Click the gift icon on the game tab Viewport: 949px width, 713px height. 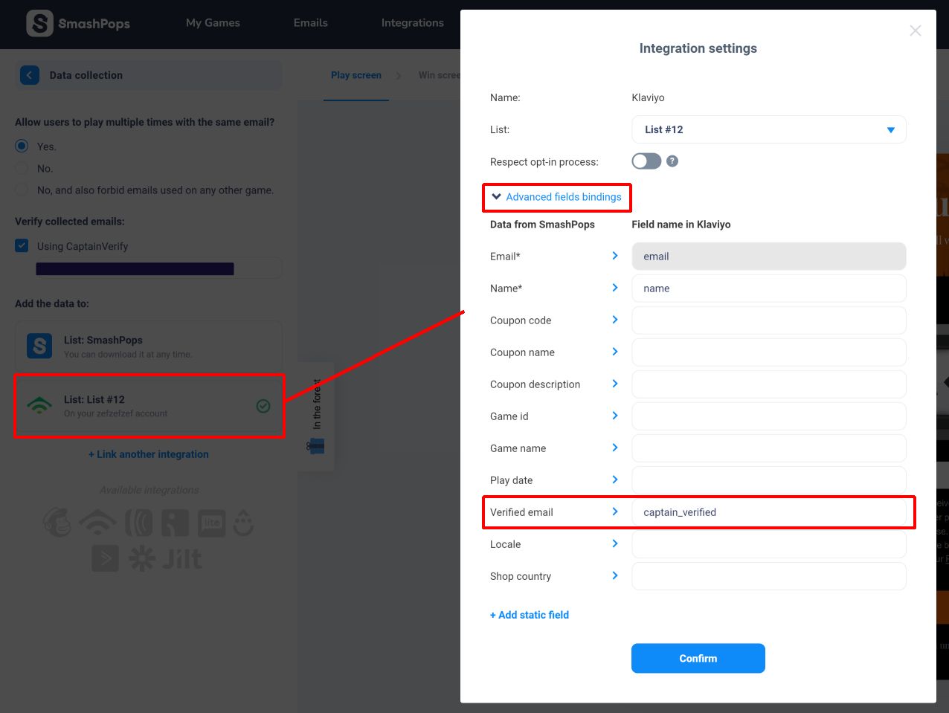point(315,445)
